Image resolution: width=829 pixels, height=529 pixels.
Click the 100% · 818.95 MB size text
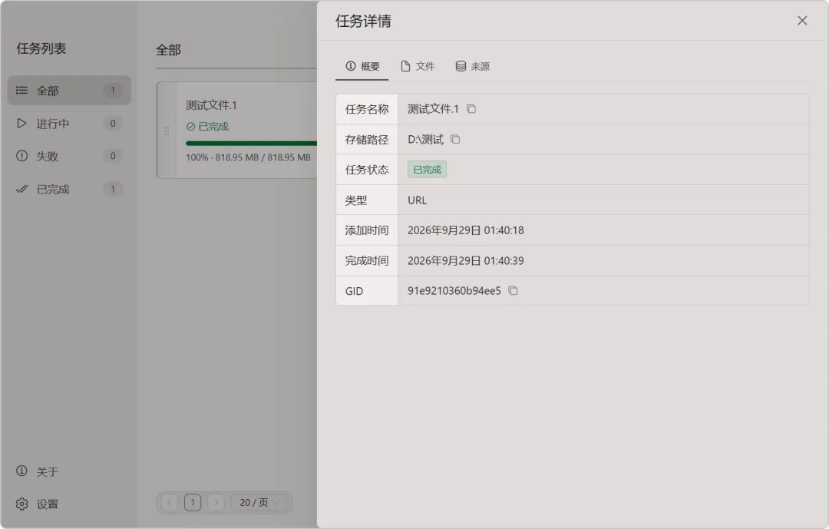coord(248,157)
